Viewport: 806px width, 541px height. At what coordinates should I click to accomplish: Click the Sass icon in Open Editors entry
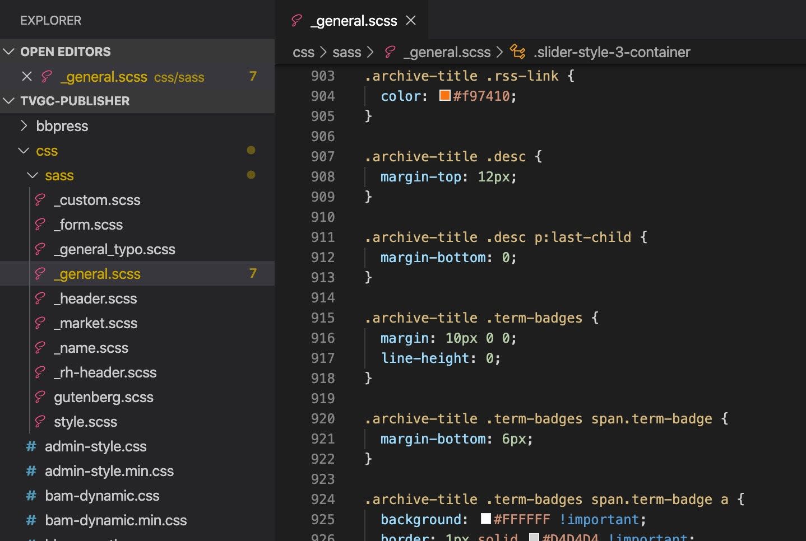47,76
